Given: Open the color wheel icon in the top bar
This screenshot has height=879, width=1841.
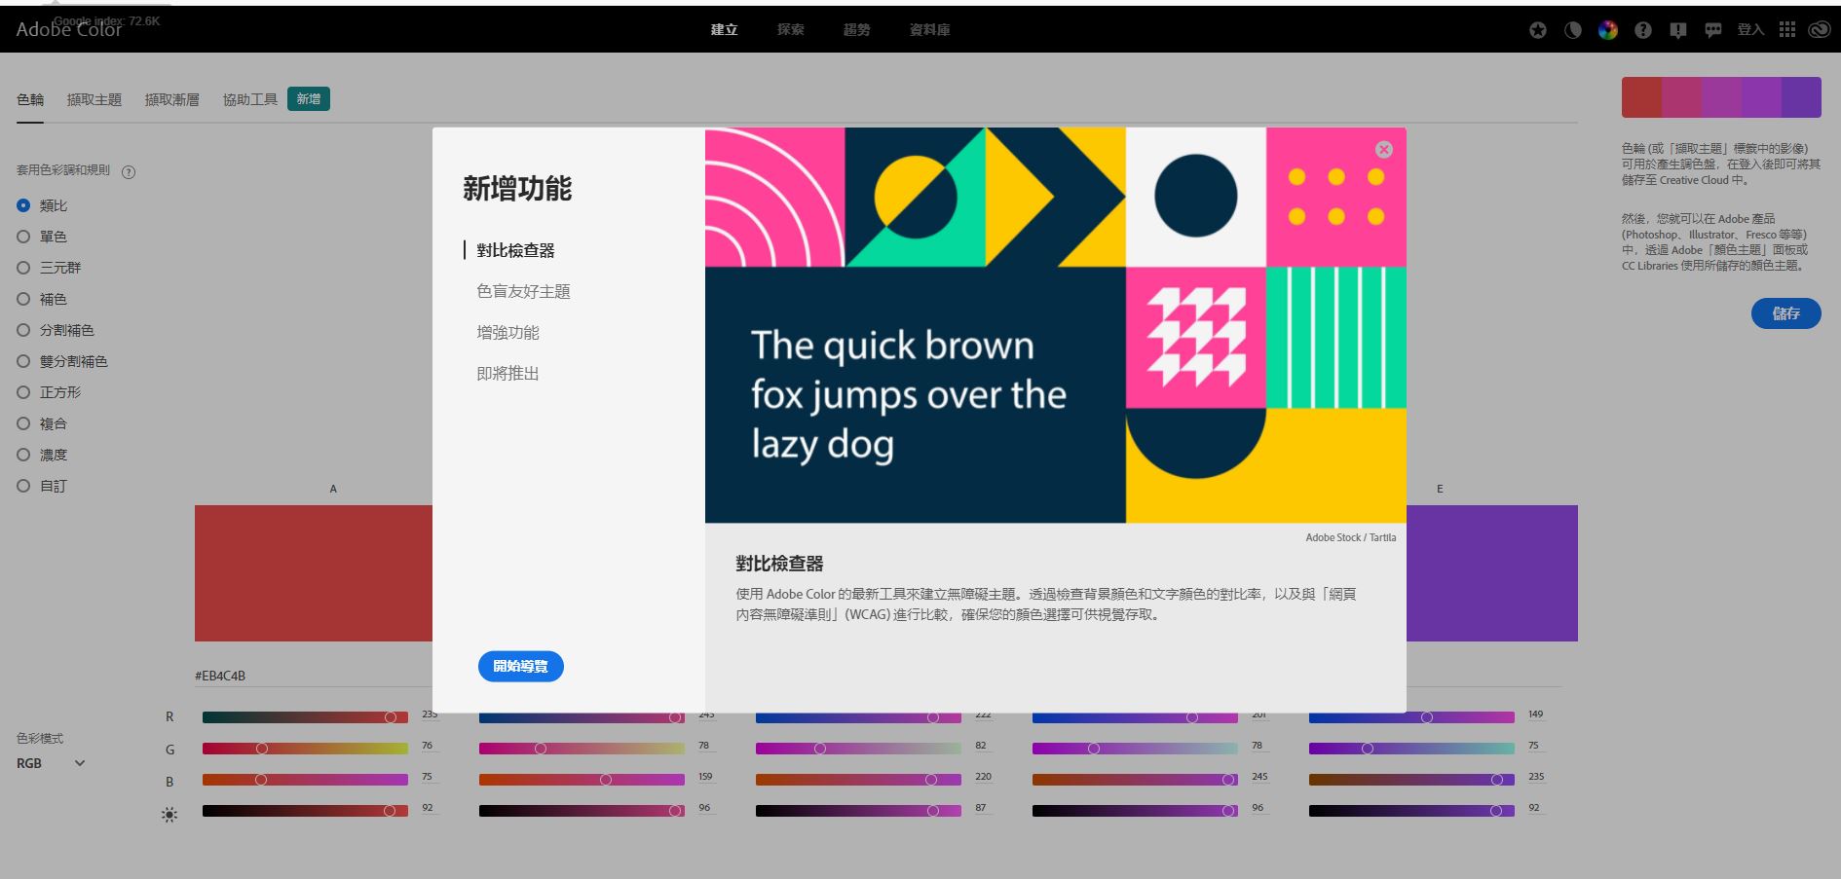Looking at the screenshot, I should click(1608, 30).
